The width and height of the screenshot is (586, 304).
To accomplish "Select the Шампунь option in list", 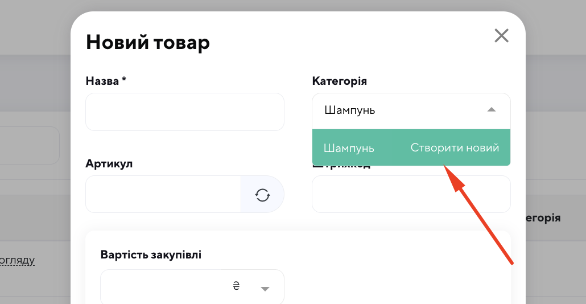I will click(349, 148).
